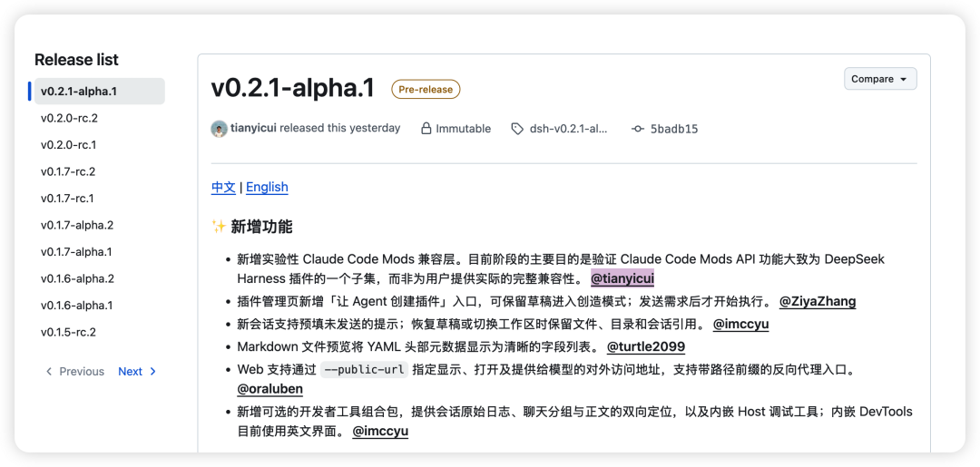Click the @oraluben mention
Screen dimensions: 980x467
pos(270,389)
